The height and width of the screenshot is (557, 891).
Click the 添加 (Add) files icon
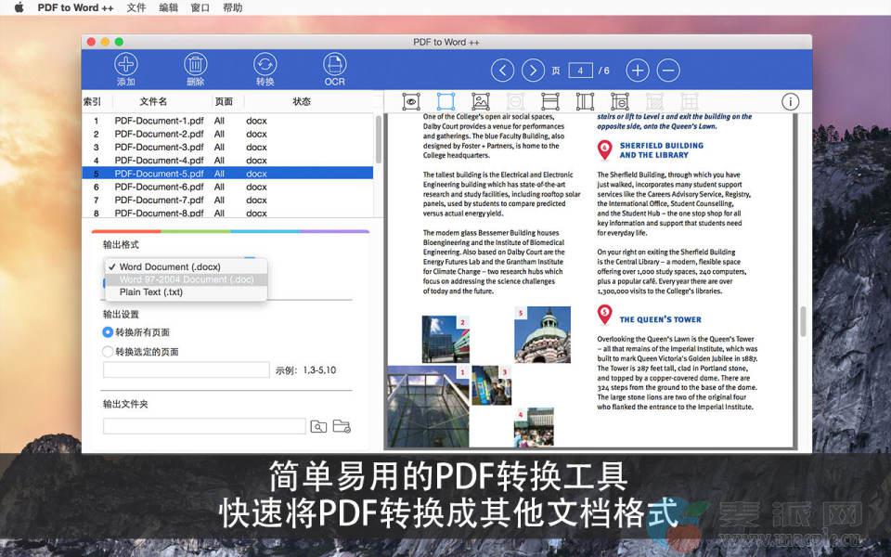126,65
